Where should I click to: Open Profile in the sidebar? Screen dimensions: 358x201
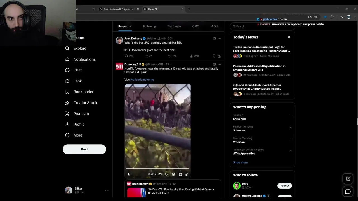coord(74,124)
